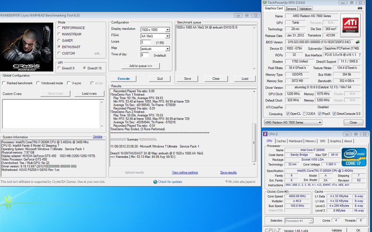Select the MAINSTREAM mode radio button
The height and width of the screenshot is (232, 372).
pyautogui.click(x=59, y=34)
